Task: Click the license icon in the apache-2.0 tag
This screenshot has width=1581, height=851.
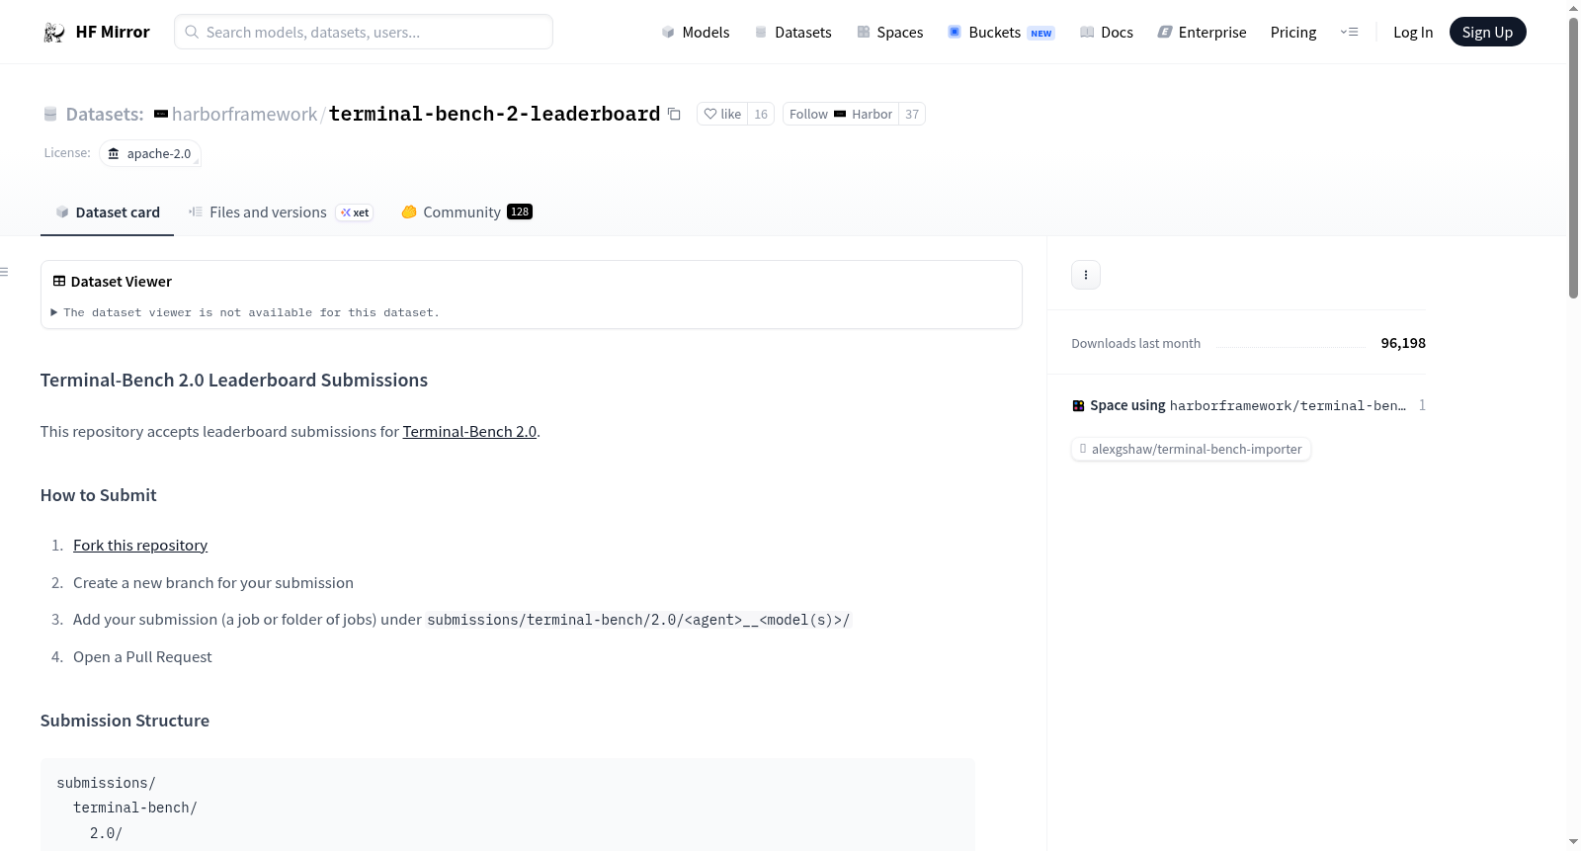Action: [114, 153]
